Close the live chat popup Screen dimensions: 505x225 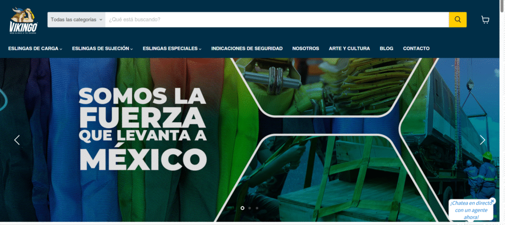[x=492, y=201]
